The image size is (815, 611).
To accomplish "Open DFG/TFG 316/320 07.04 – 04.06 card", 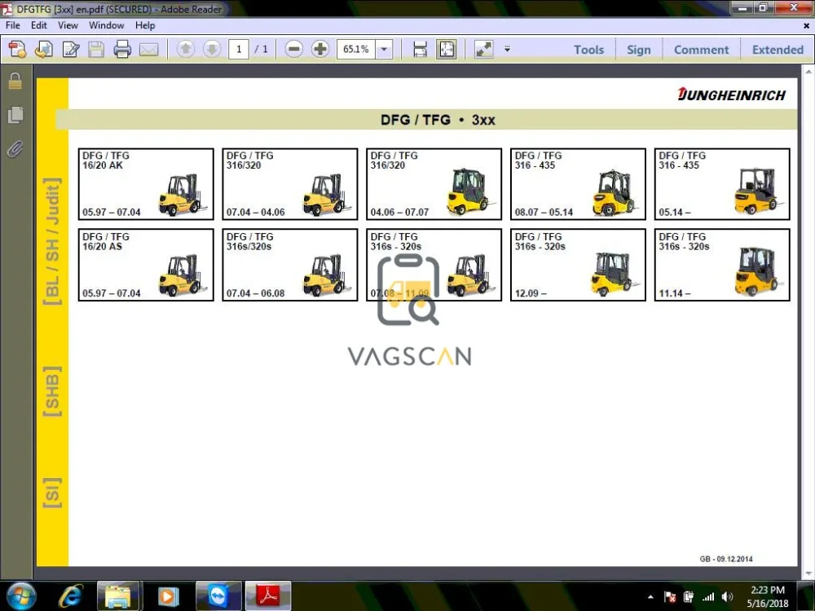I will click(x=290, y=184).
